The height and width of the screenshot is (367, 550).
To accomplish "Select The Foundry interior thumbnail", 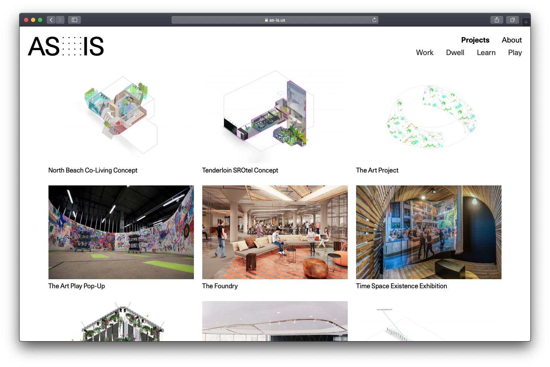I will (x=275, y=232).
